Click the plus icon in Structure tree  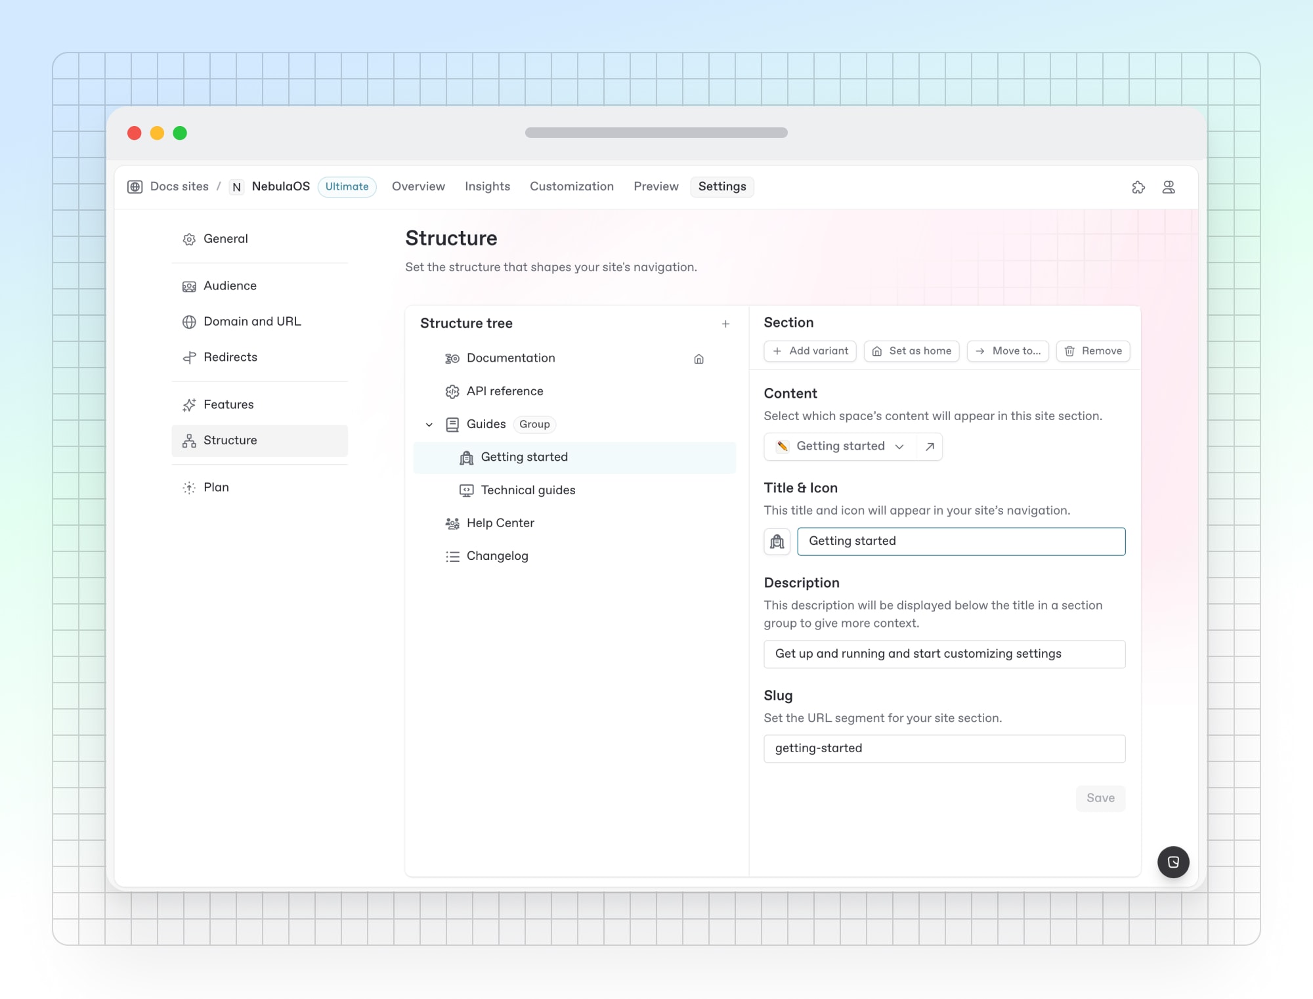point(725,324)
